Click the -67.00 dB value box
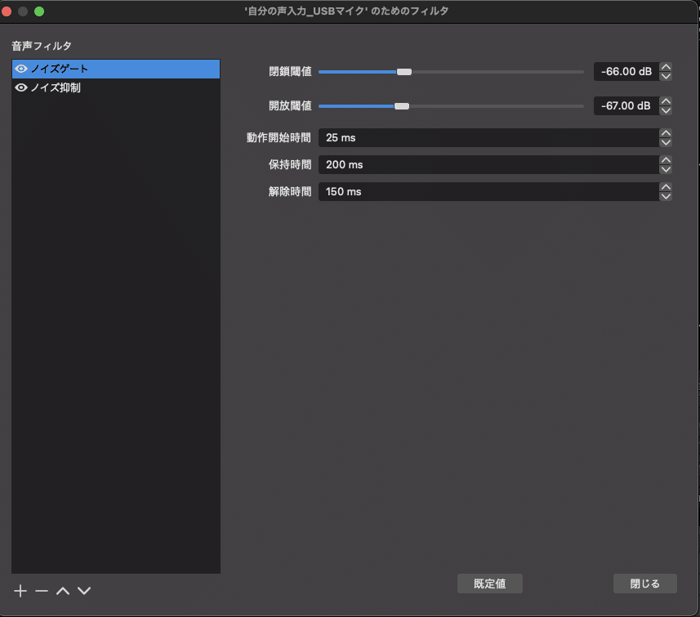Image resolution: width=700 pixels, height=617 pixels. pyautogui.click(x=626, y=105)
